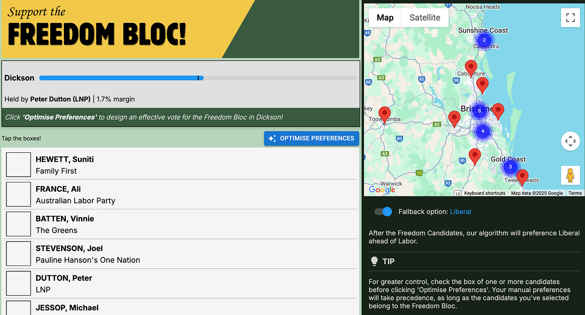The width and height of the screenshot is (585, 315).
Task: Click the lightbulb TIP icon
Action: click(x=374, y=262)
